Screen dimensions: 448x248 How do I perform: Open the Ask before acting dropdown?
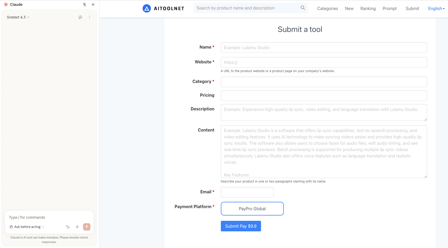coord(27,227)
